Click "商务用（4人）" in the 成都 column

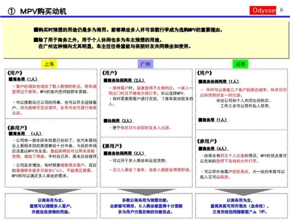213,148
